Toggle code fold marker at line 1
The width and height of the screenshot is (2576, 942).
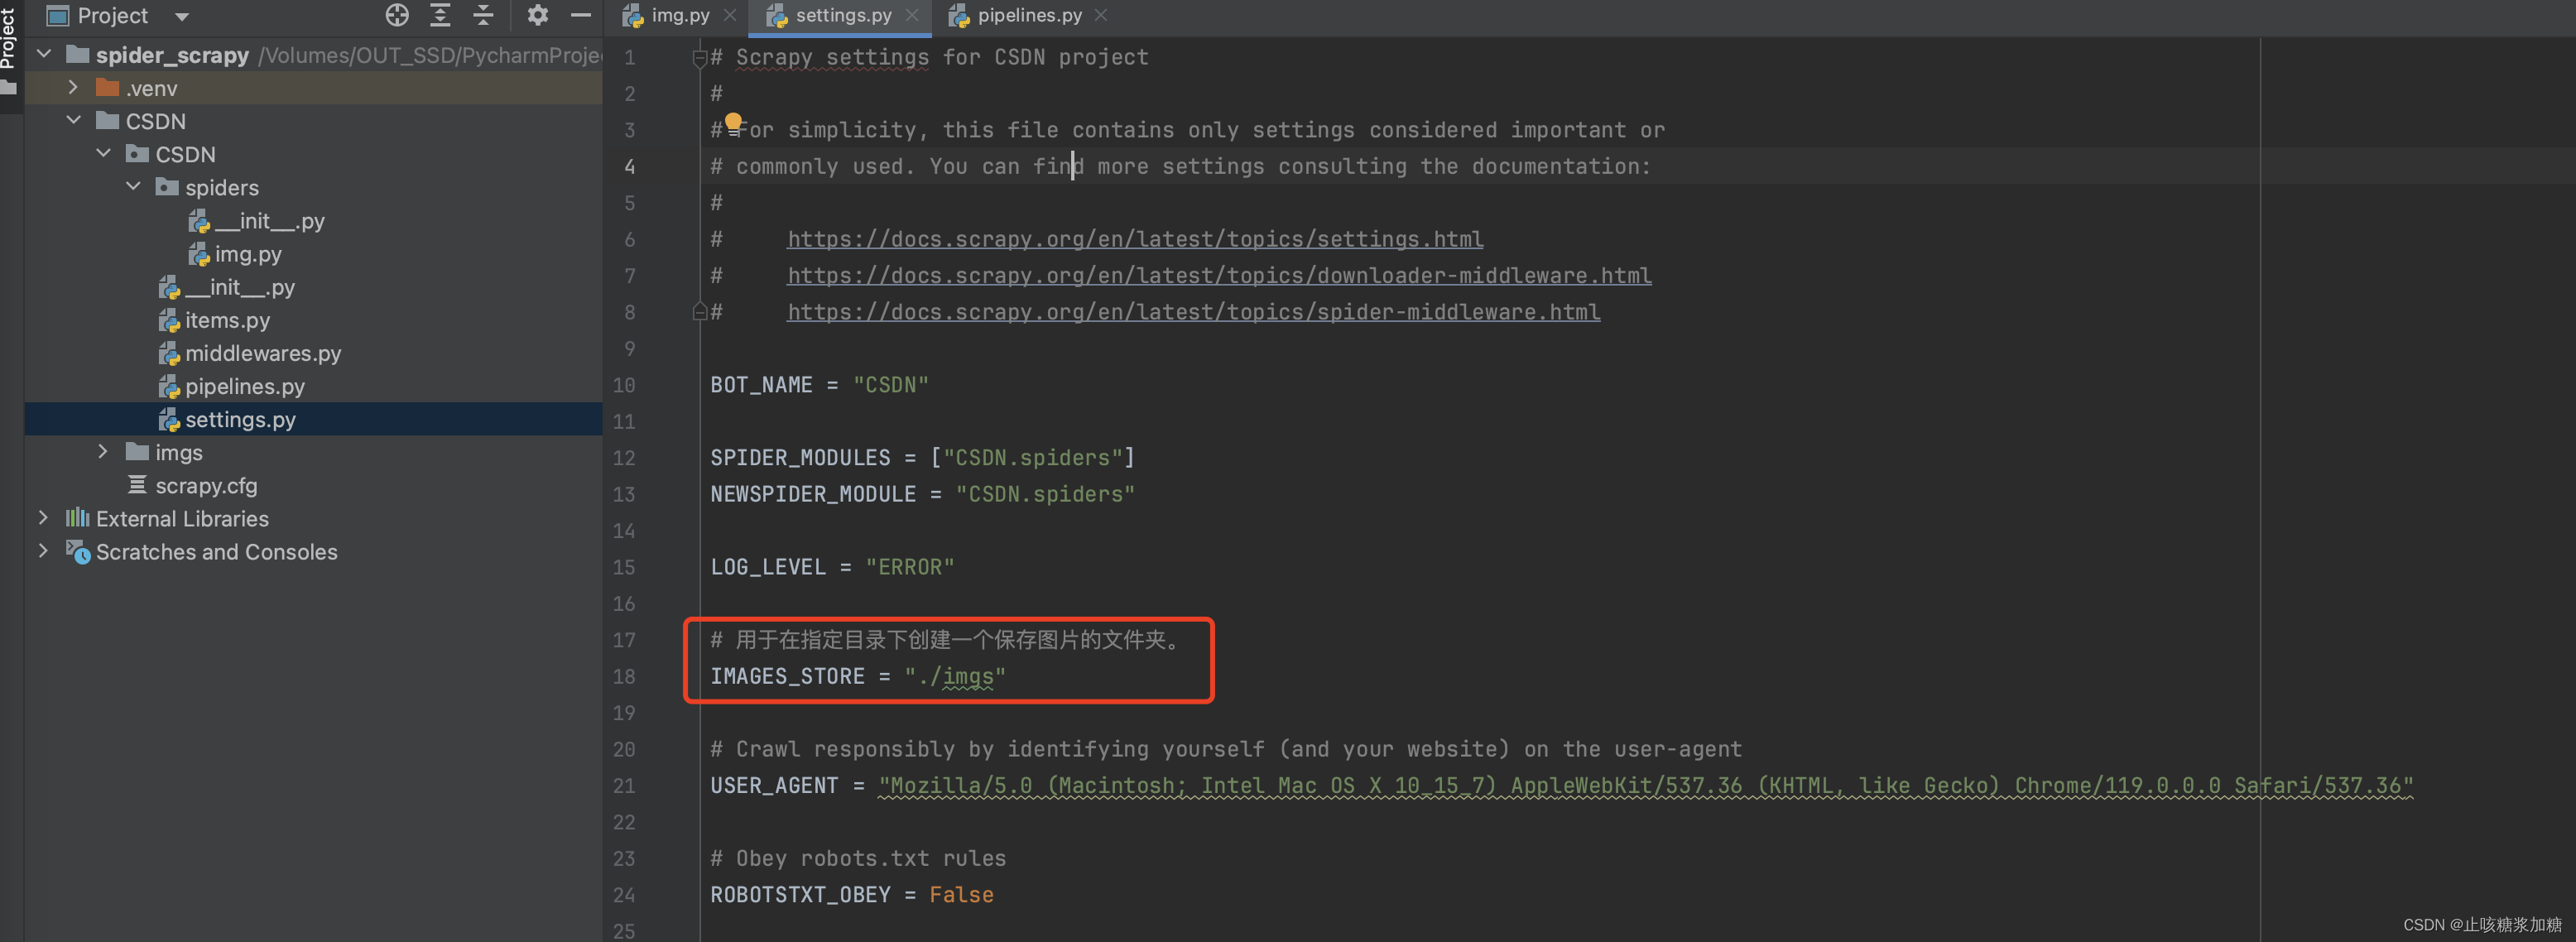pos(700,58)
